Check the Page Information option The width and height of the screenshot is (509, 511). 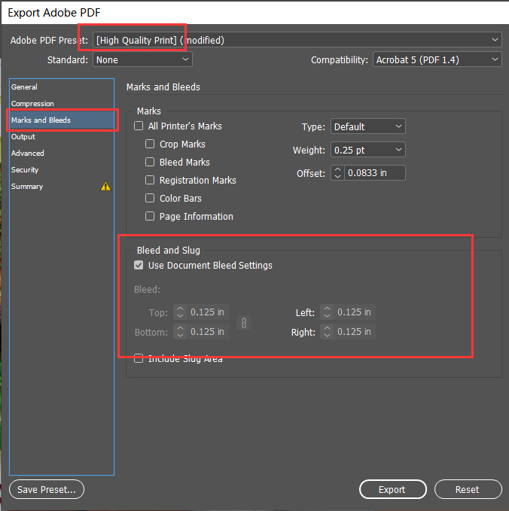pyautogui.click(x=150, y=216)
